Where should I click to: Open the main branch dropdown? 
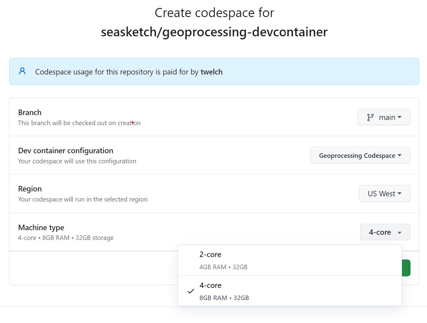[x=384, y=117]
